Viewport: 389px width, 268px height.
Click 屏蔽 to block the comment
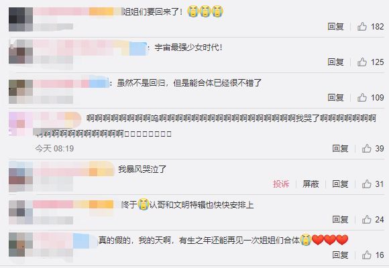tap(311, 184)
